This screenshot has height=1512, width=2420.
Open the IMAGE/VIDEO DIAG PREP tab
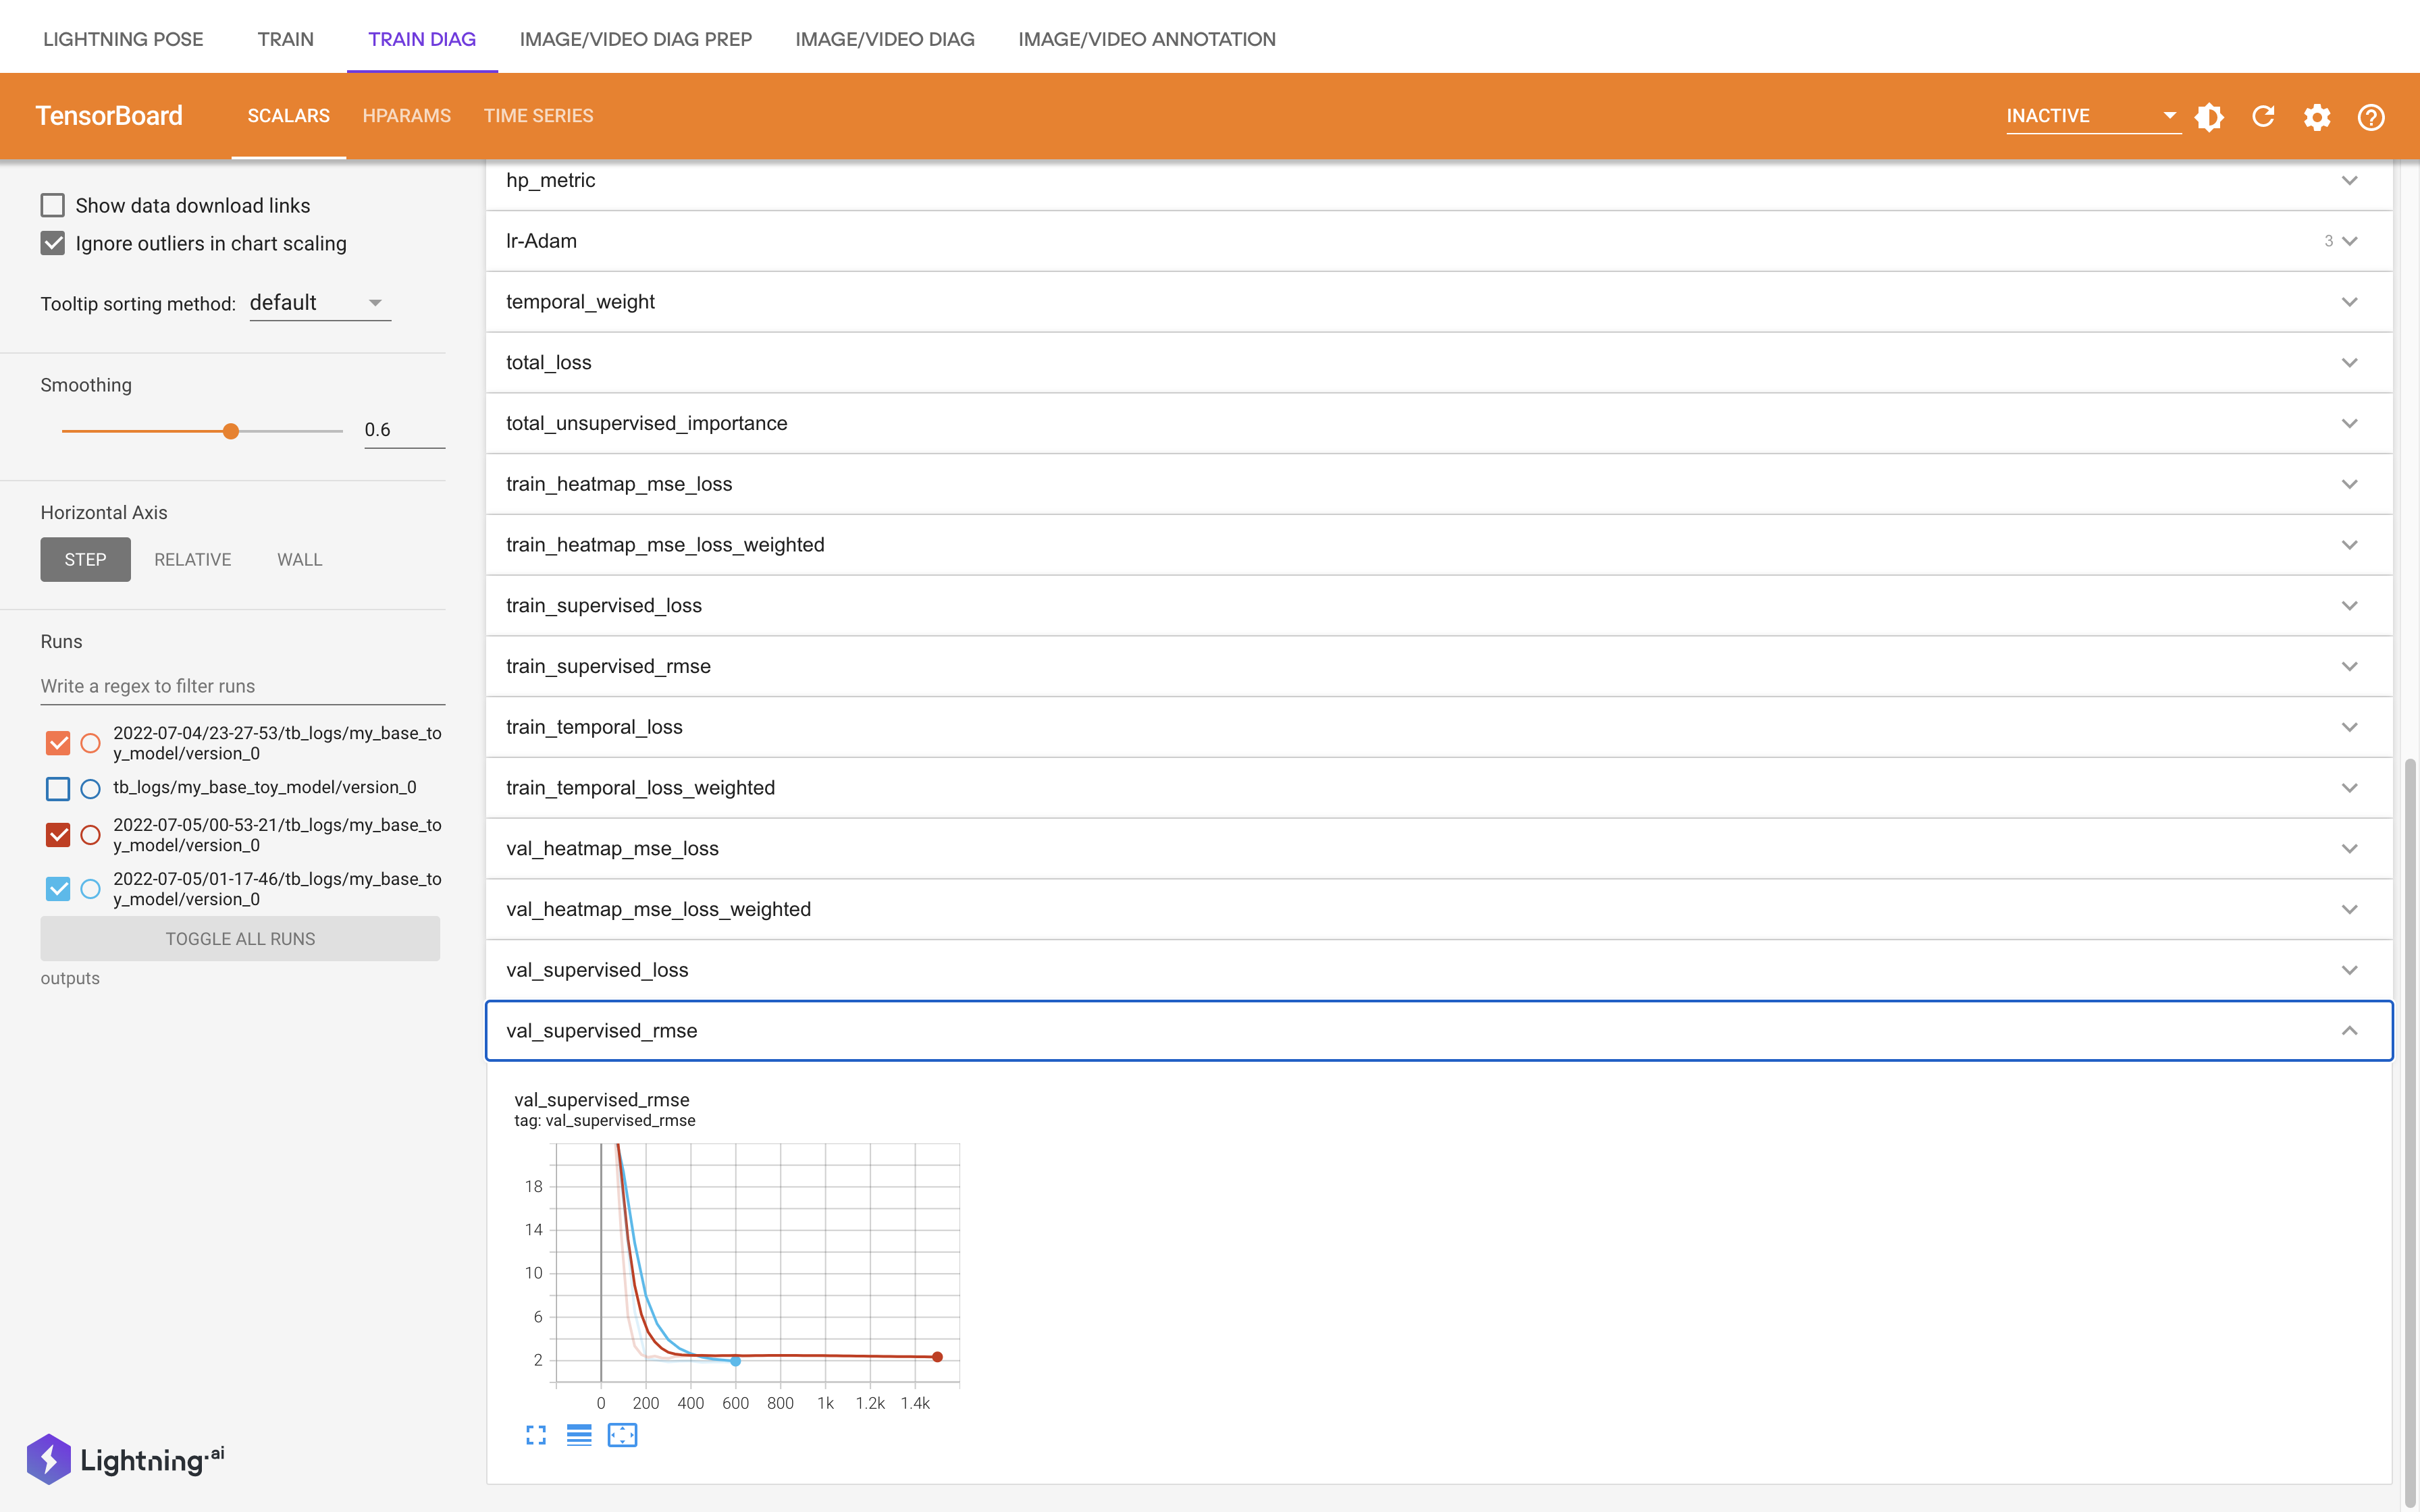(635, 39)
